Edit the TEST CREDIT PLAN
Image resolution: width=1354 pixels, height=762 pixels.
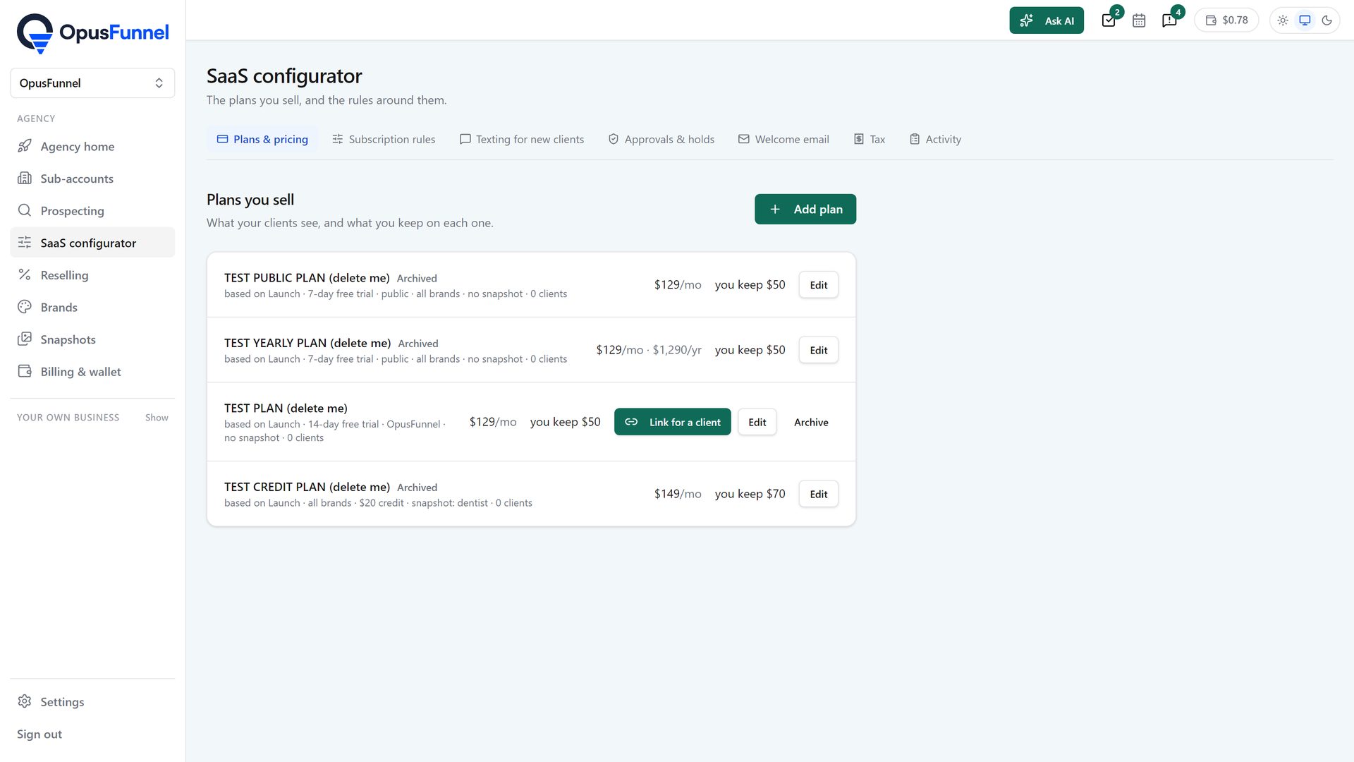coord(819,495)
